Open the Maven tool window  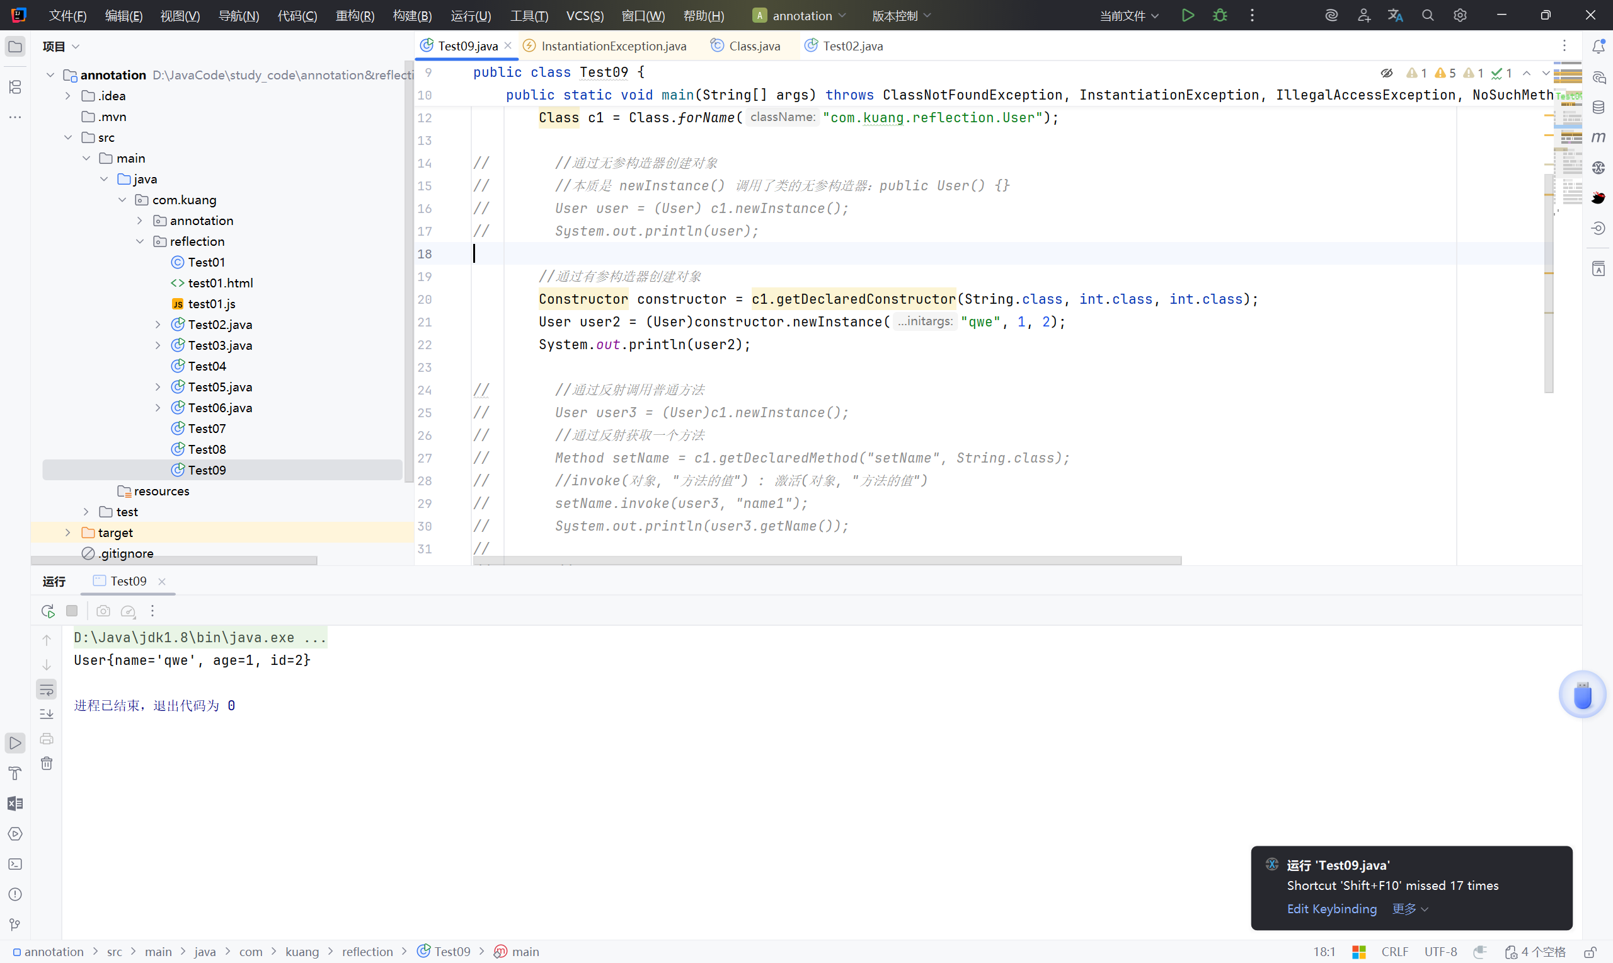pos(1598,137)
